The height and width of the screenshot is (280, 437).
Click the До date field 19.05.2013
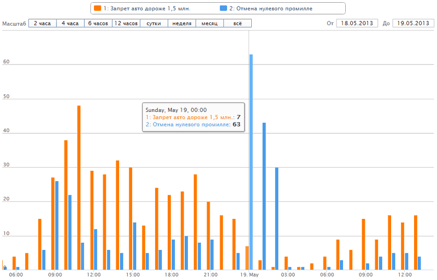point(413,23)
